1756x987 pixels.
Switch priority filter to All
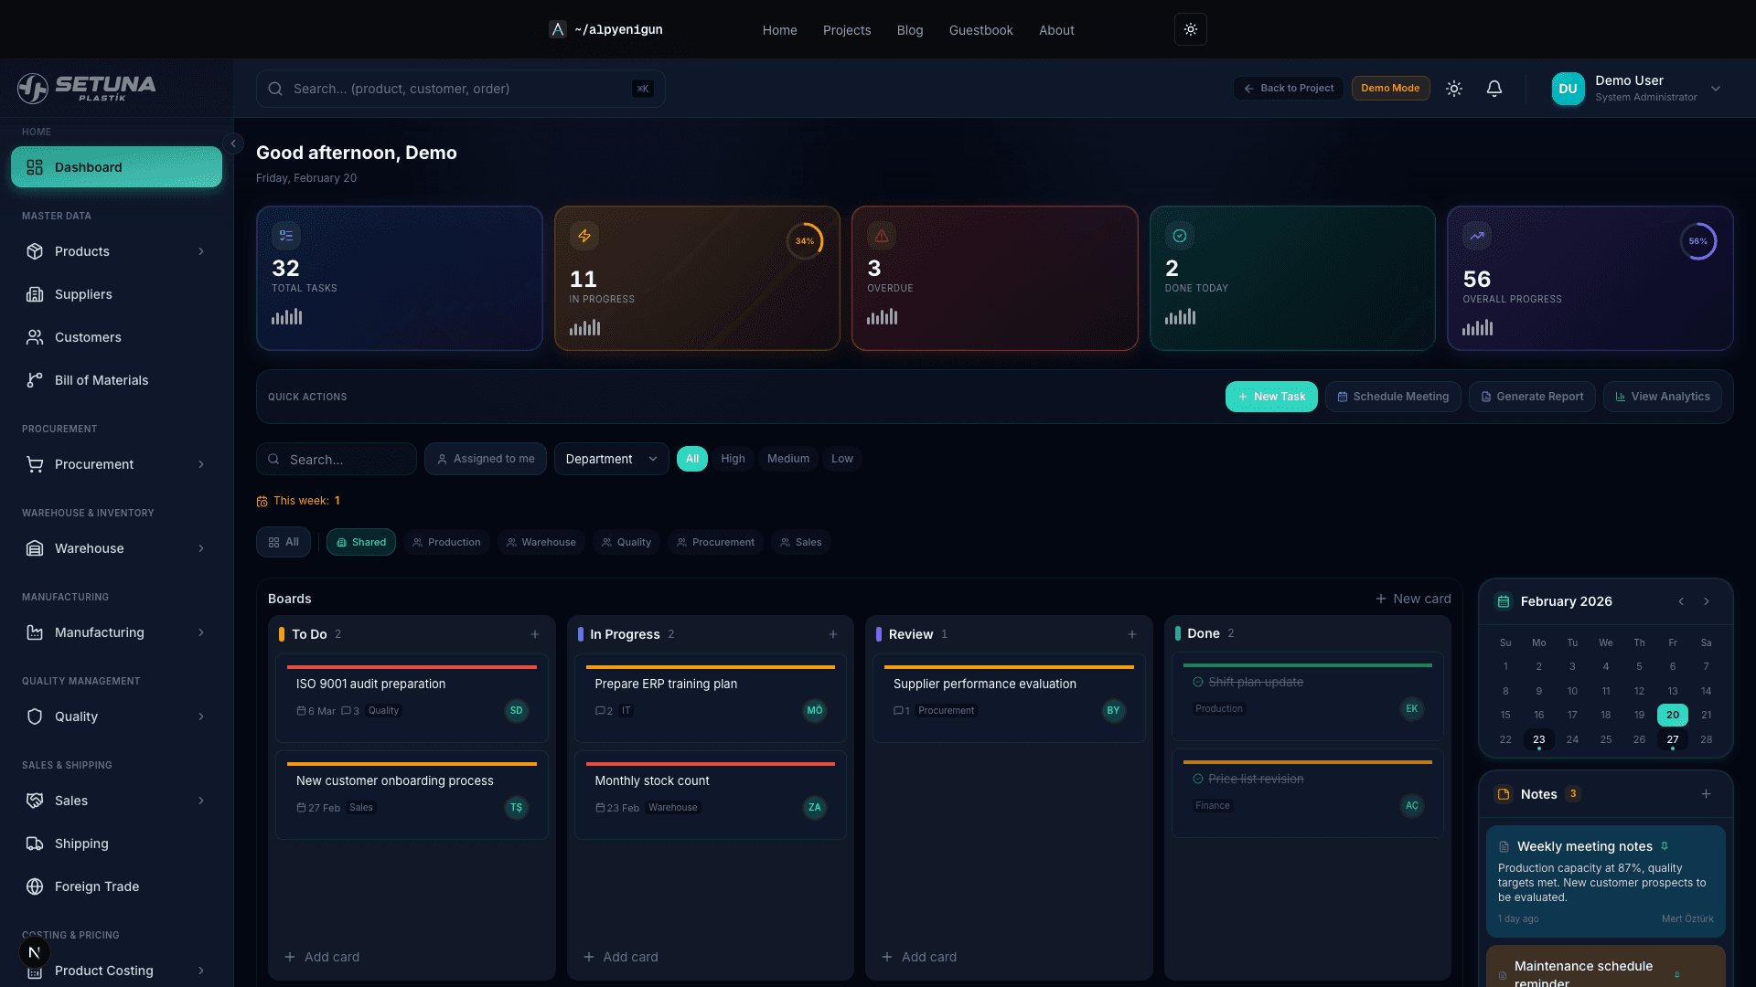[692, 459]
